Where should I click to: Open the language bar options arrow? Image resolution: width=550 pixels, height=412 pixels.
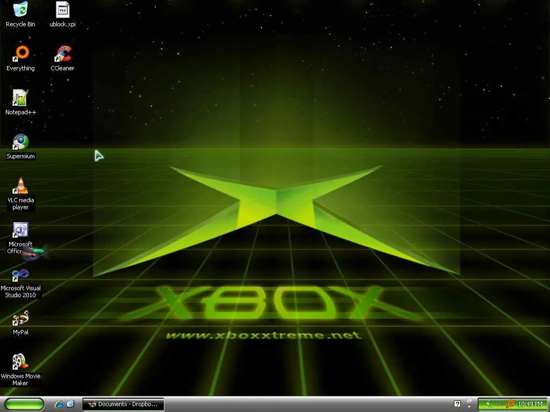tap(469, 407)
